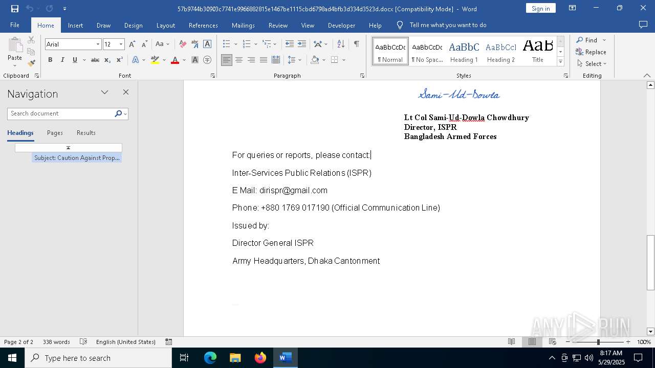Open Ribbon Display Options icon
The height and width of the screenshot is (368, 655).
[573, 8]
